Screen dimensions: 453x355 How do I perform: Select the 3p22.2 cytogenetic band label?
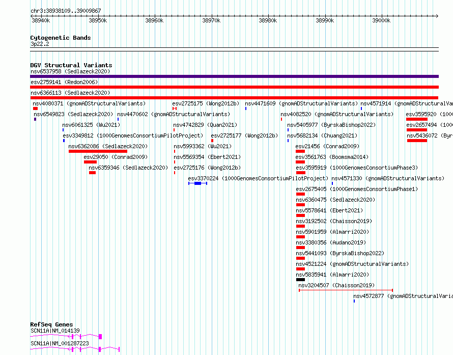pyautogui.click(x=40, y=44)
